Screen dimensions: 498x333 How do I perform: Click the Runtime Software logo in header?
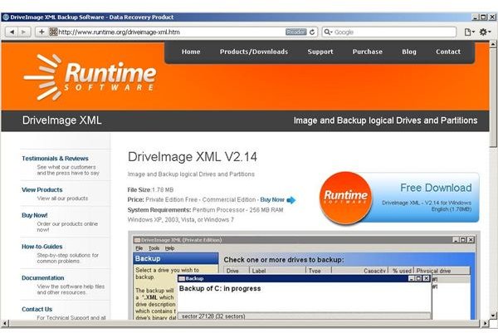90,77
